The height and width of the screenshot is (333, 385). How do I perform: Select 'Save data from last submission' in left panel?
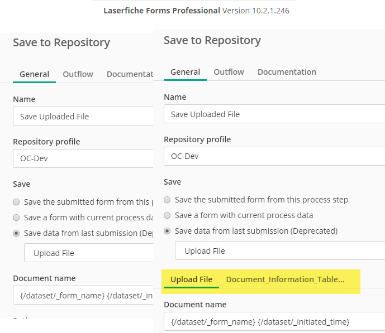point(17,233)
